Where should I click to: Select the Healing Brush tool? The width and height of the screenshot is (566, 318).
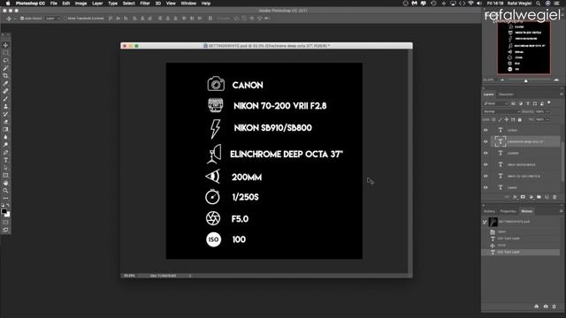[5, 91]
